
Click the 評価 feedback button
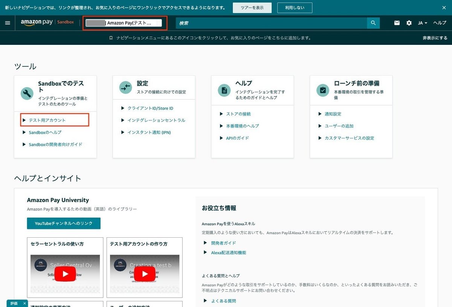(x=14, y=303)
